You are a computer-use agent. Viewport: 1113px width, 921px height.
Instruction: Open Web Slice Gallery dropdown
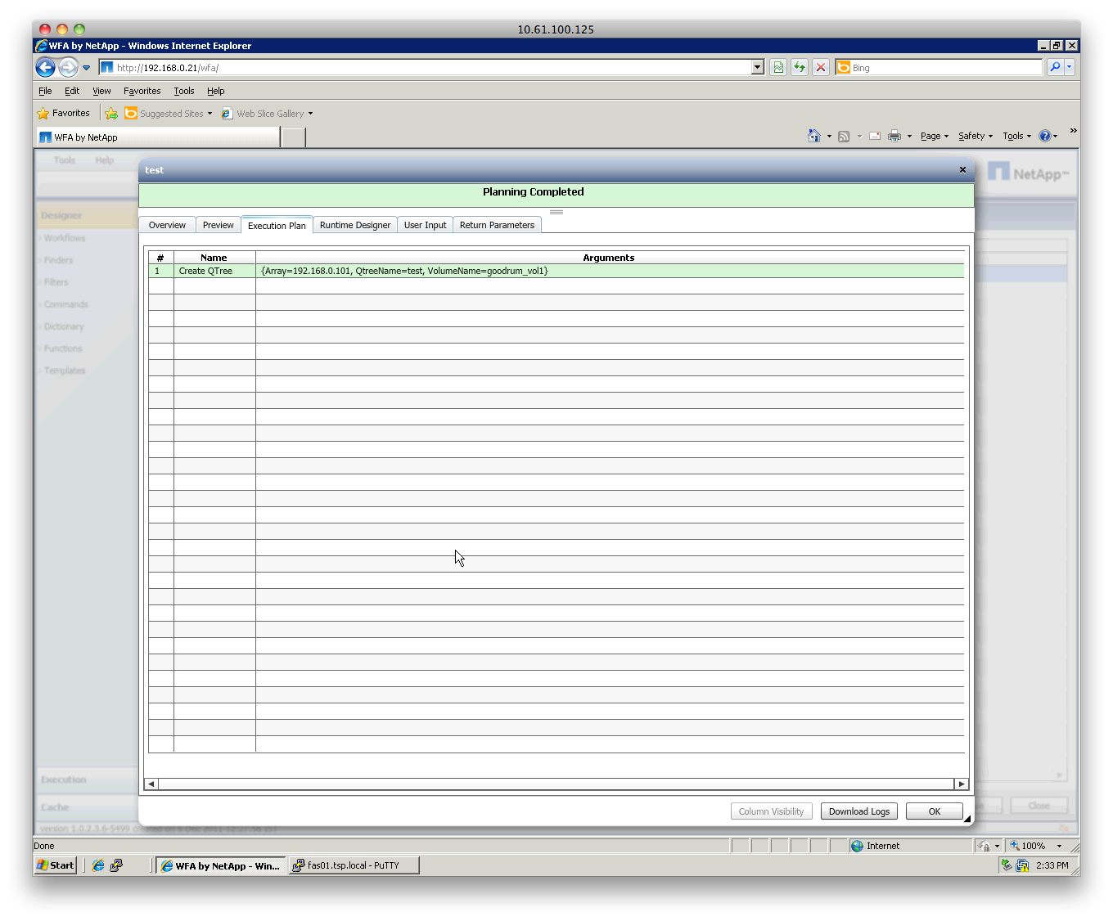267,114
